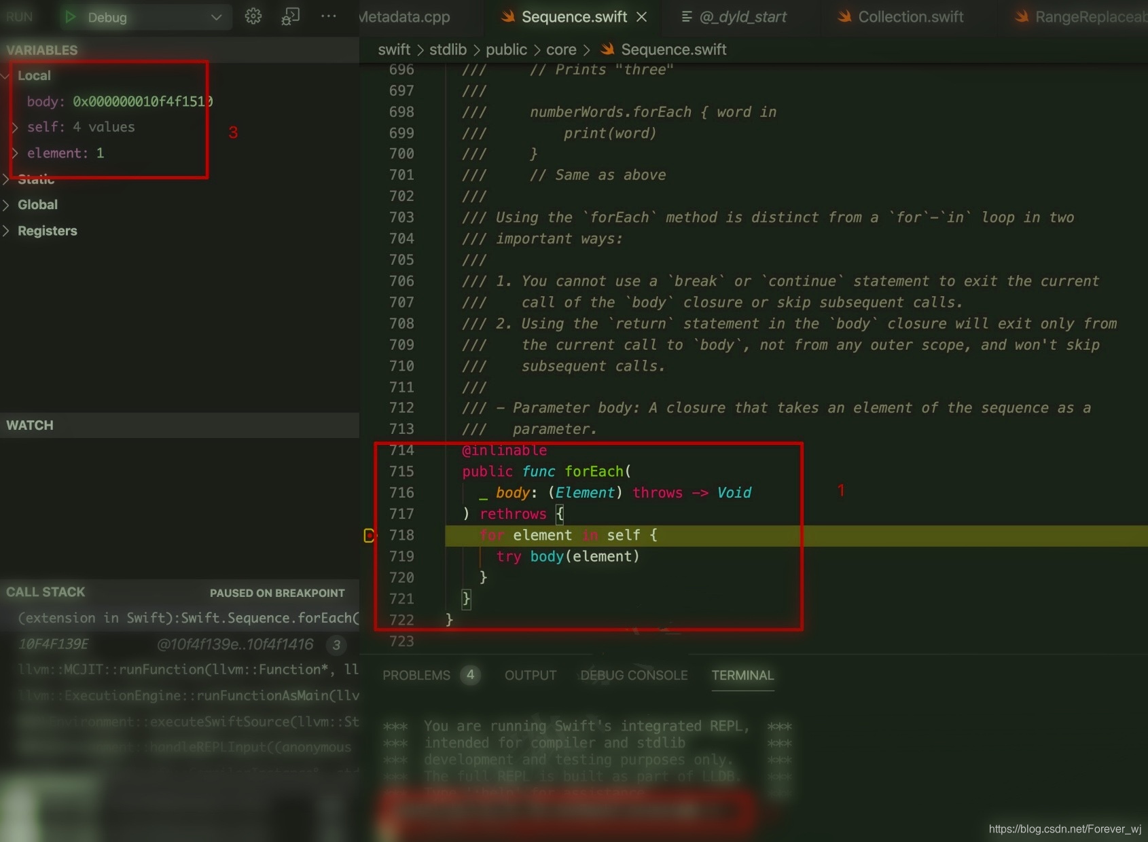Expand the self variable
The width and height of the screenshot is (1148, 842).
14,127
